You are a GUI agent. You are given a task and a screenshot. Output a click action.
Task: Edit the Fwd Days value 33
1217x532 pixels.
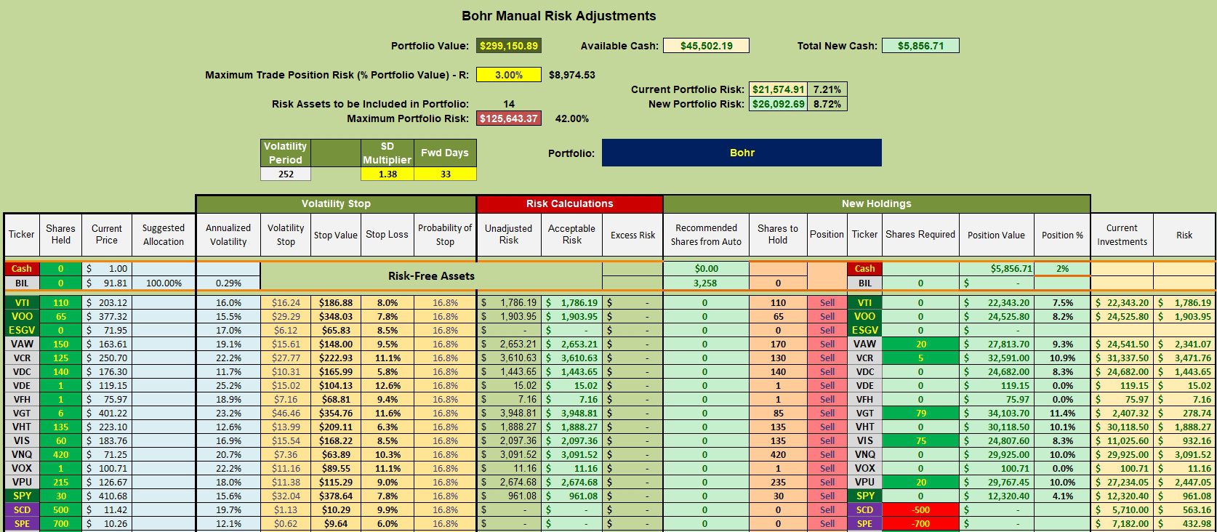(x=445, y=174)
